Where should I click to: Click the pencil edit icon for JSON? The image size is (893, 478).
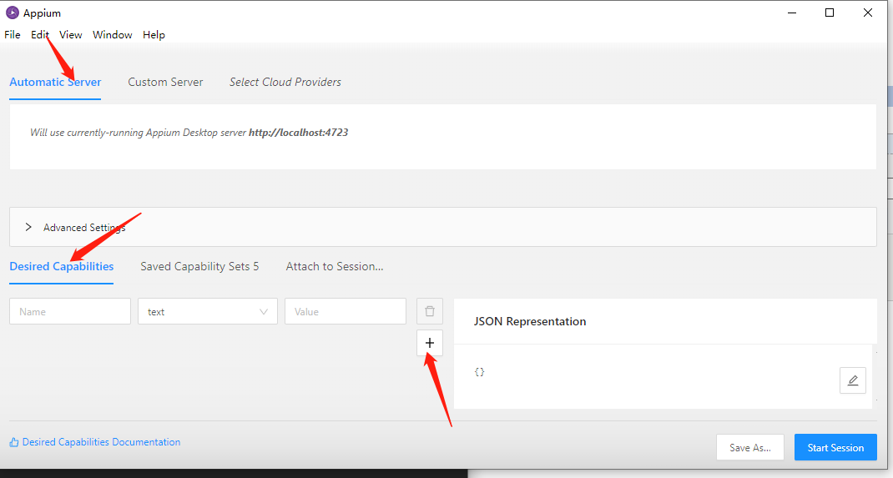pyautogui.click(x=852, y=380)
